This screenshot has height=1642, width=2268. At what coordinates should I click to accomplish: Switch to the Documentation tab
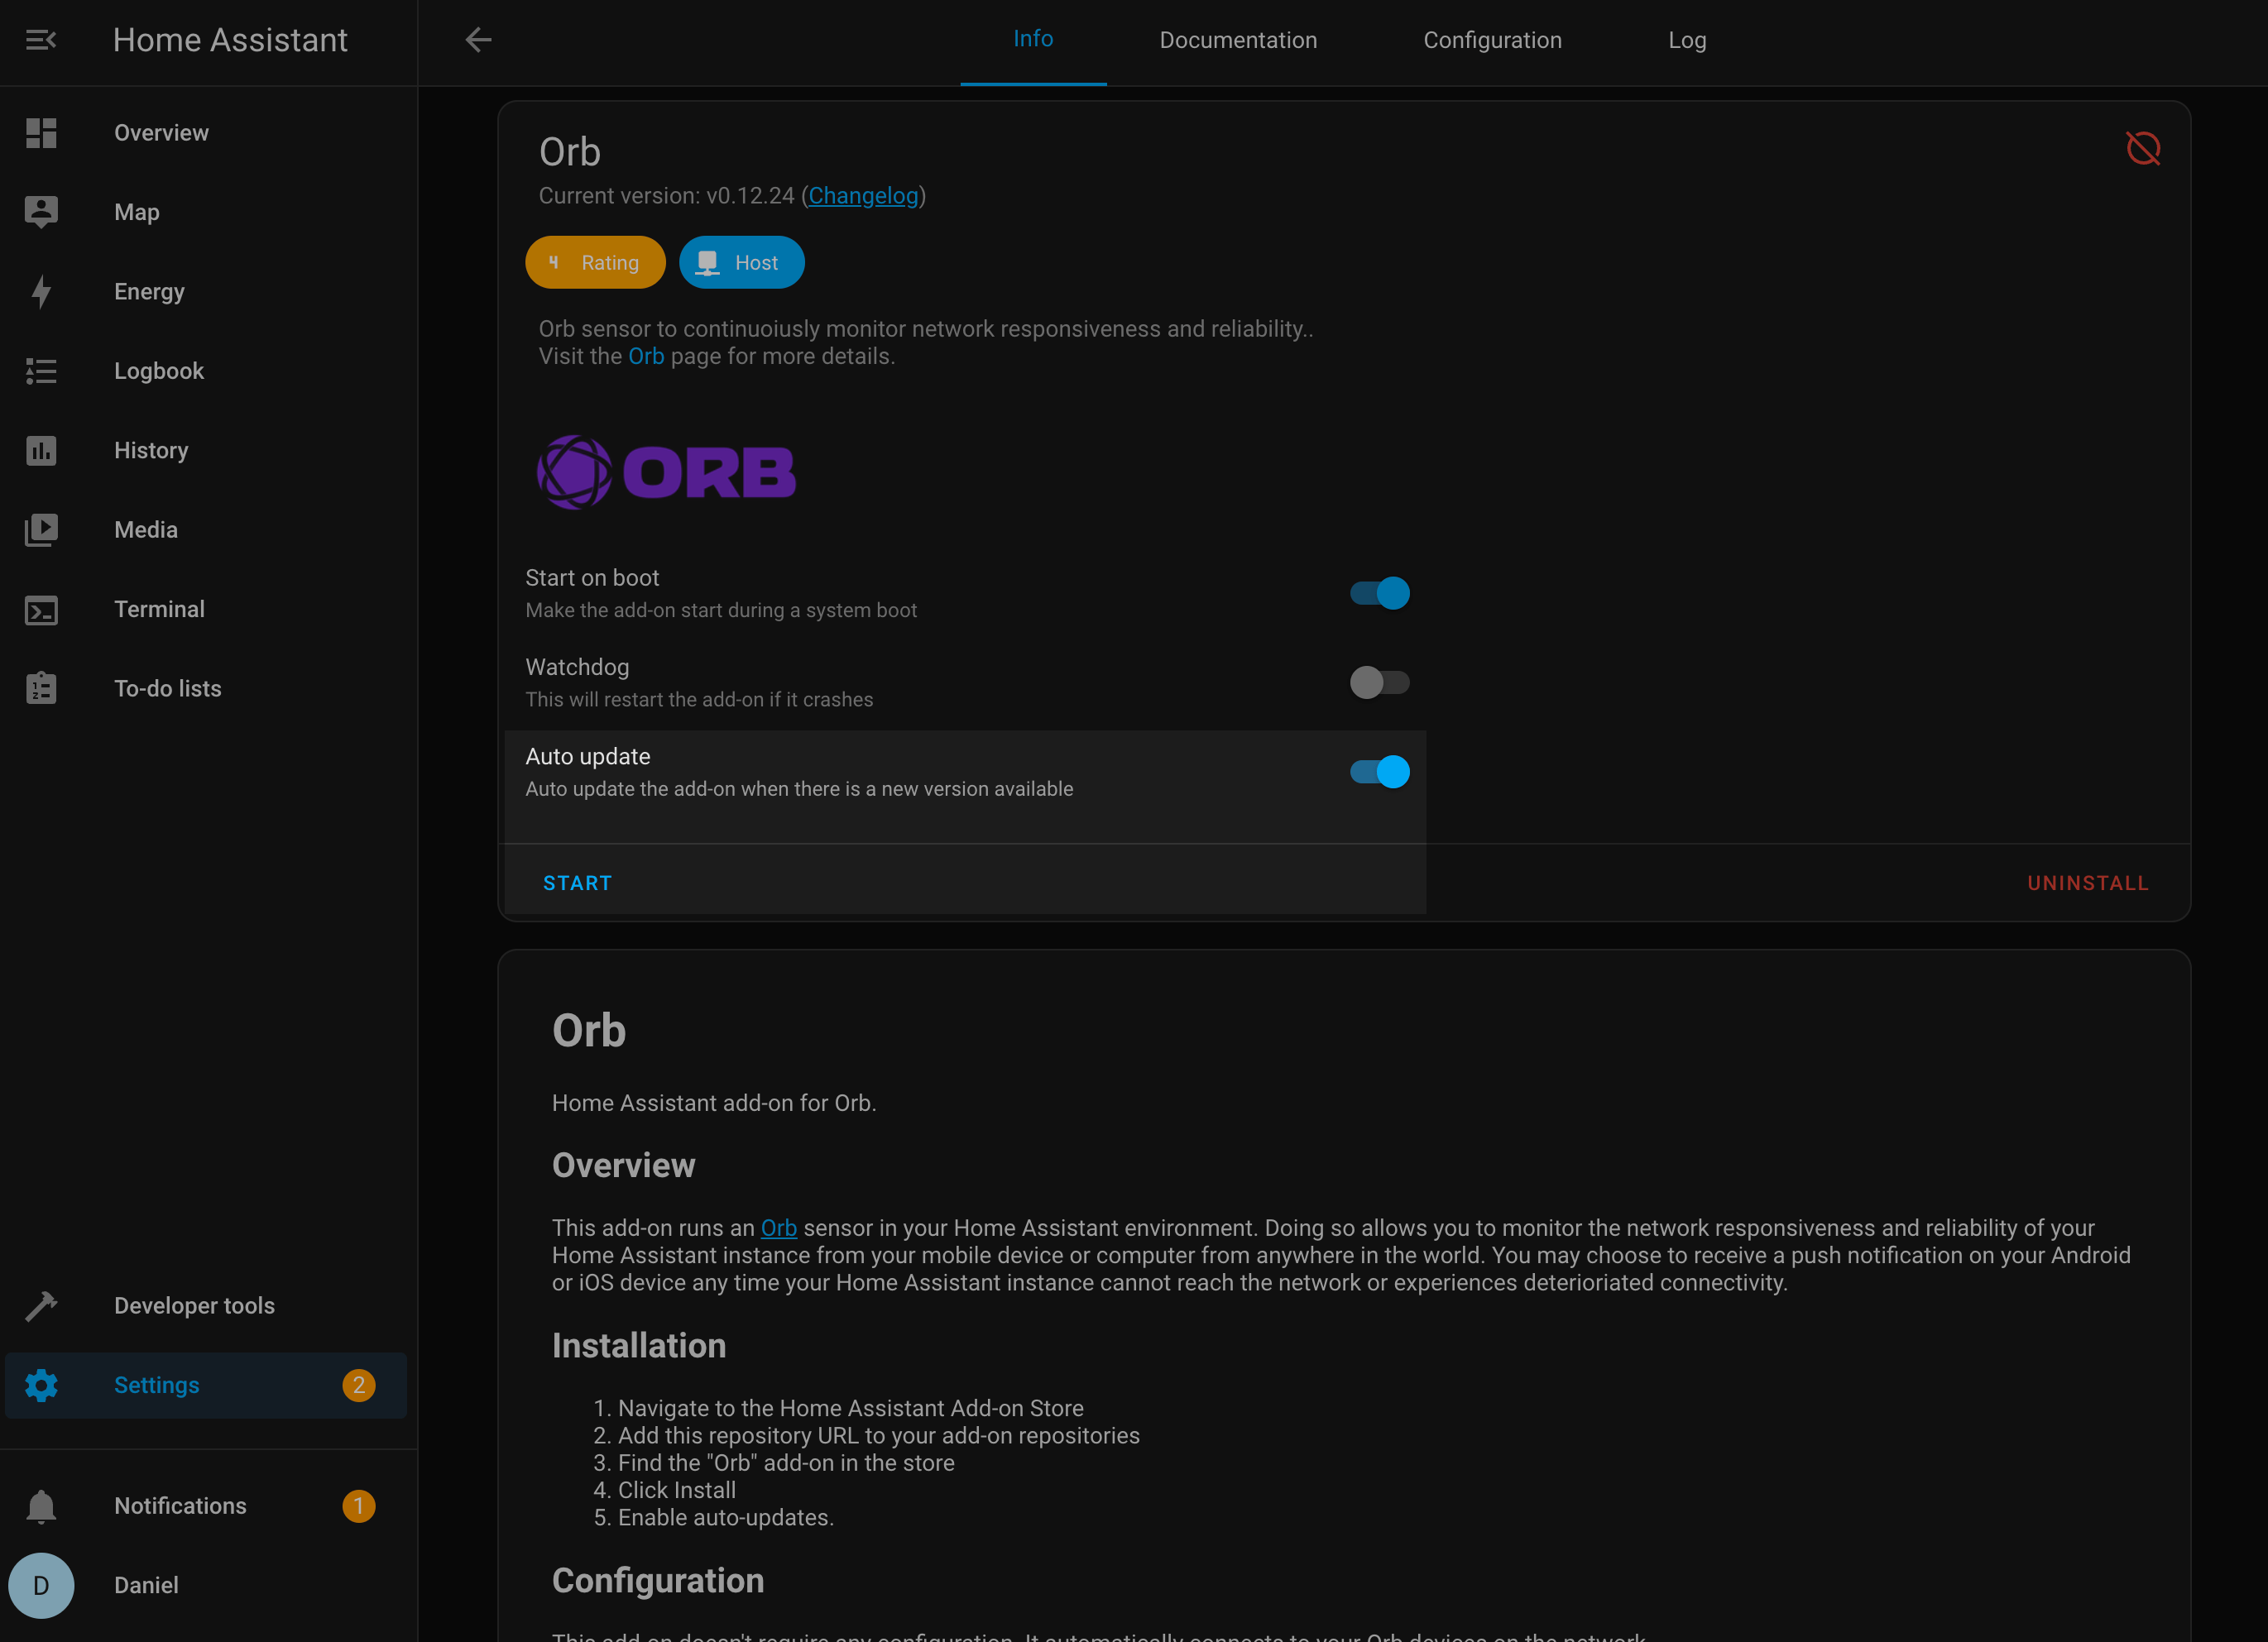pos(1238,40)
